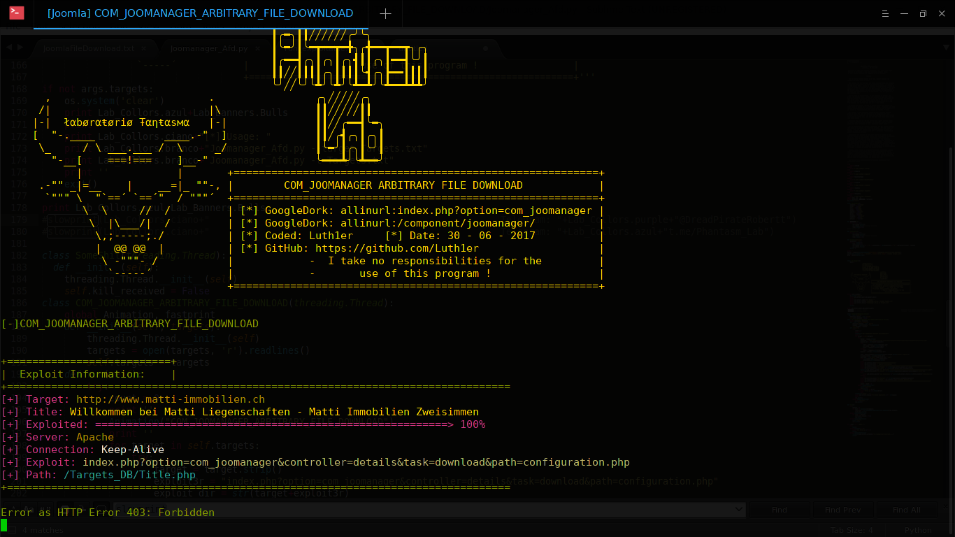This screenshot has width=955, height=537.
Task: Click the Exploit index.php?option=com_joomanager line
Action: 315,462
